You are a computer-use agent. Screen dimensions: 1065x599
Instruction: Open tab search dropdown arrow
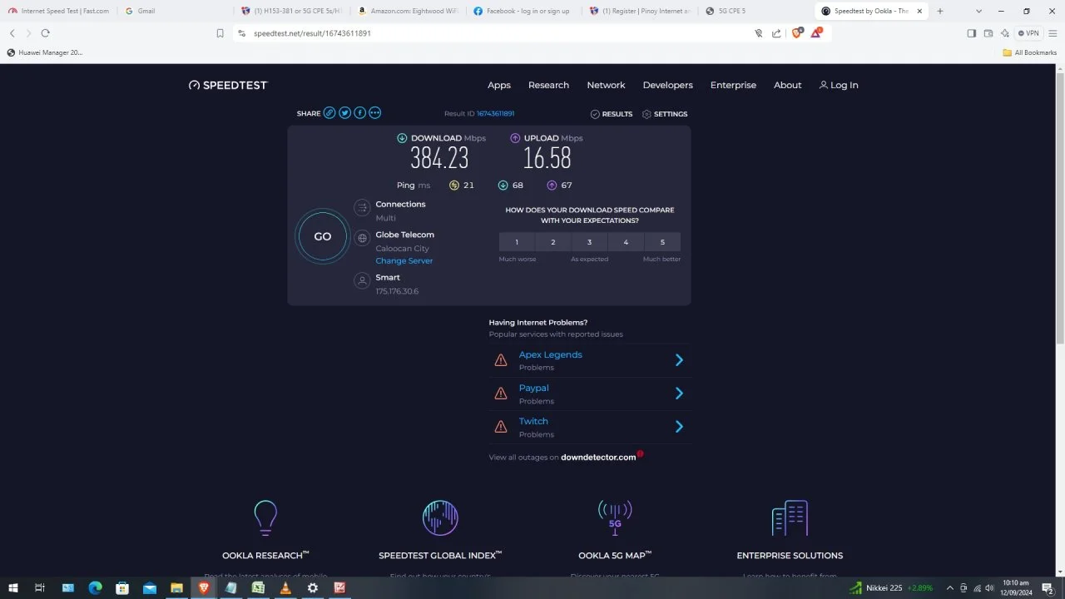pyautogui.click(x=978, y=11)
